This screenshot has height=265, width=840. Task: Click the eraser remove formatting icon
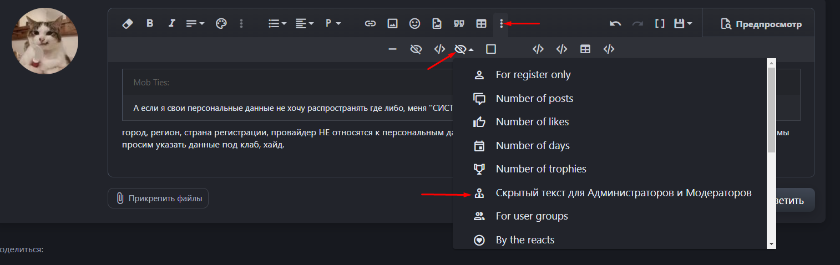[x=128, y=23]
